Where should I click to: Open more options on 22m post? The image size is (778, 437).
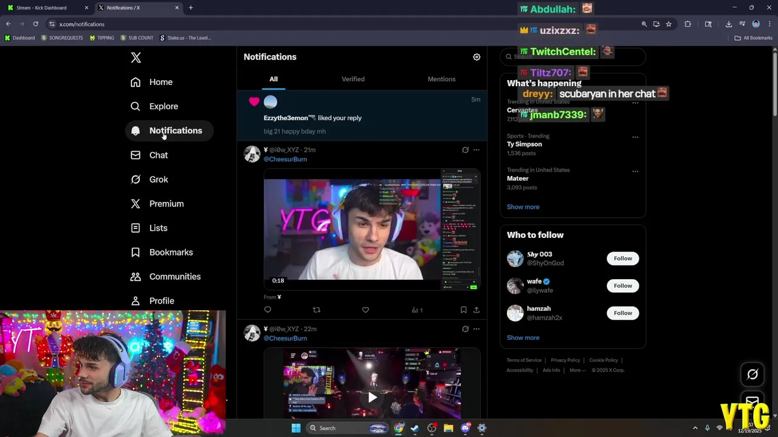(477, 329)
